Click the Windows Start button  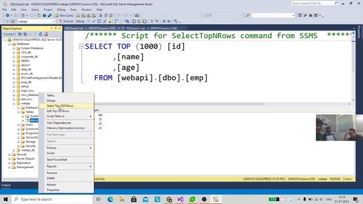pyautogui.click(x=6, y=199)
